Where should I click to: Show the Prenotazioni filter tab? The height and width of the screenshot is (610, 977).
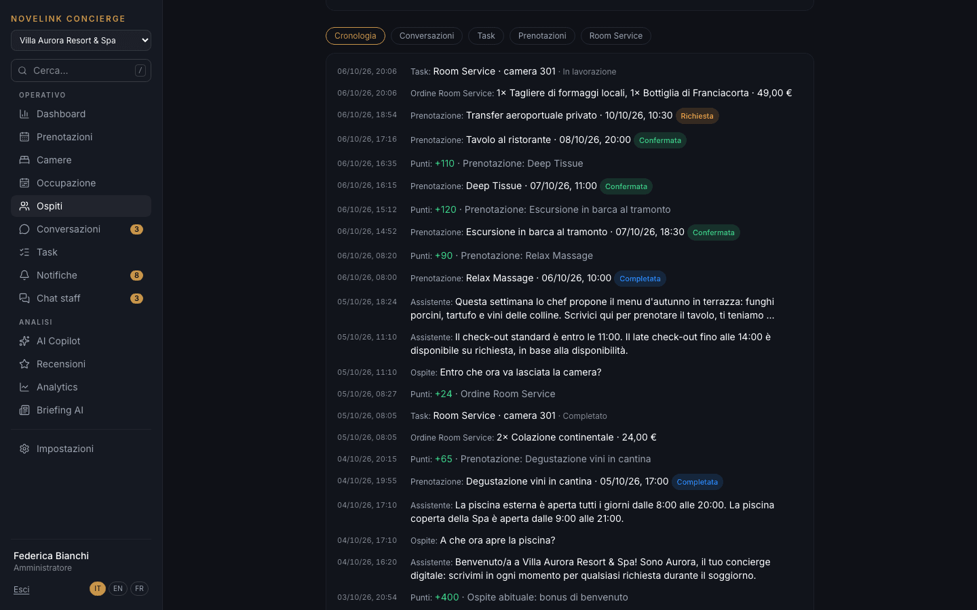(x=542, y=36)
